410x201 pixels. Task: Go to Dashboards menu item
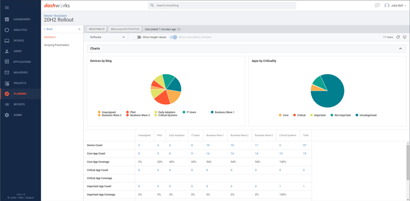[22, 19]
